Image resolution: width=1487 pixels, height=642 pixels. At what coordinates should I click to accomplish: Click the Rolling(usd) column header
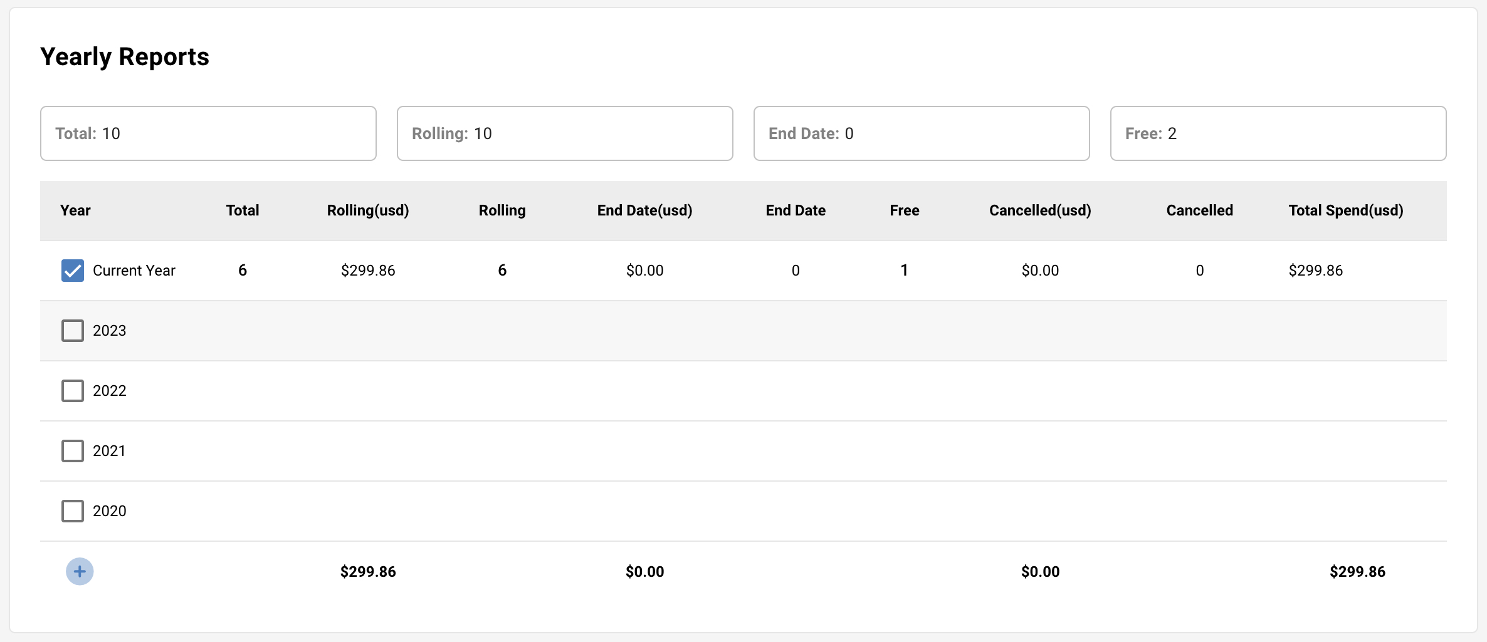[368, 210]
